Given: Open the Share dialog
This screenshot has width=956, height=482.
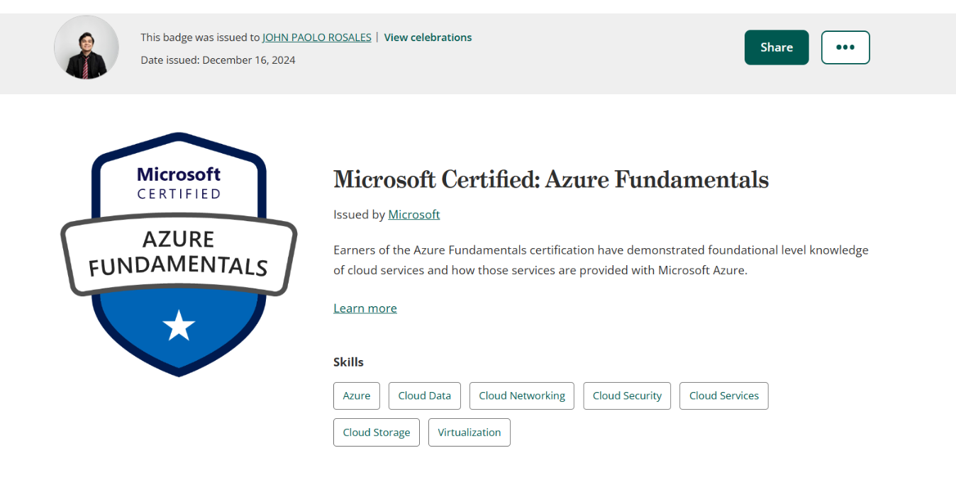Looking at the screenshot, I should coord(776,47).
